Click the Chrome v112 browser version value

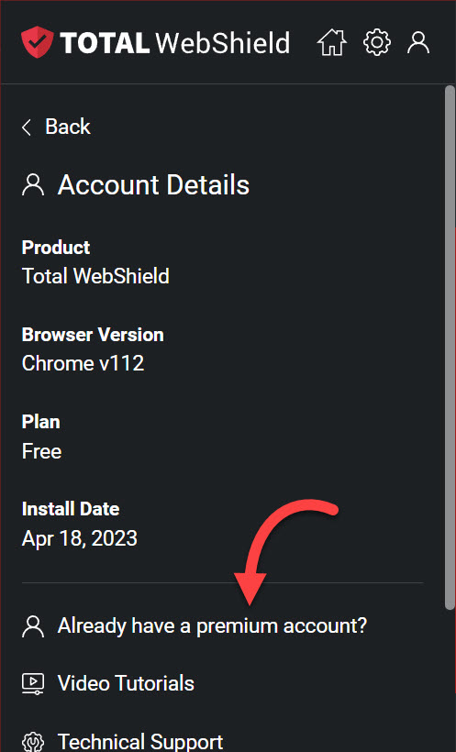[83, 363]
